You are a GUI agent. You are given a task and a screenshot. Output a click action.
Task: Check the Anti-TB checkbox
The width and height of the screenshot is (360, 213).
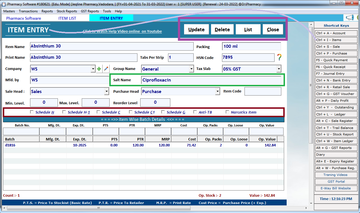tap(196, 112)
